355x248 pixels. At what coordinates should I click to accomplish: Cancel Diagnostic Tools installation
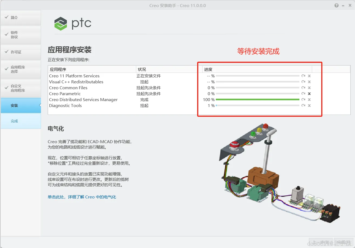tap(309, 106)
